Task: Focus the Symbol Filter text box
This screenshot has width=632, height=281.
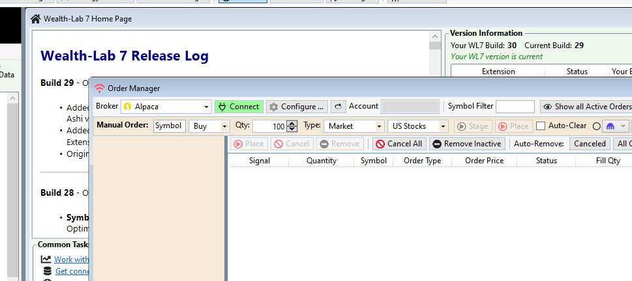Action: coord(515,107)
